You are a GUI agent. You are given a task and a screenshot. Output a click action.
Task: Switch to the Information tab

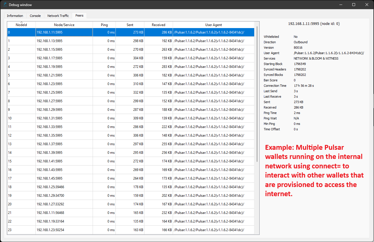pos(15,16)
